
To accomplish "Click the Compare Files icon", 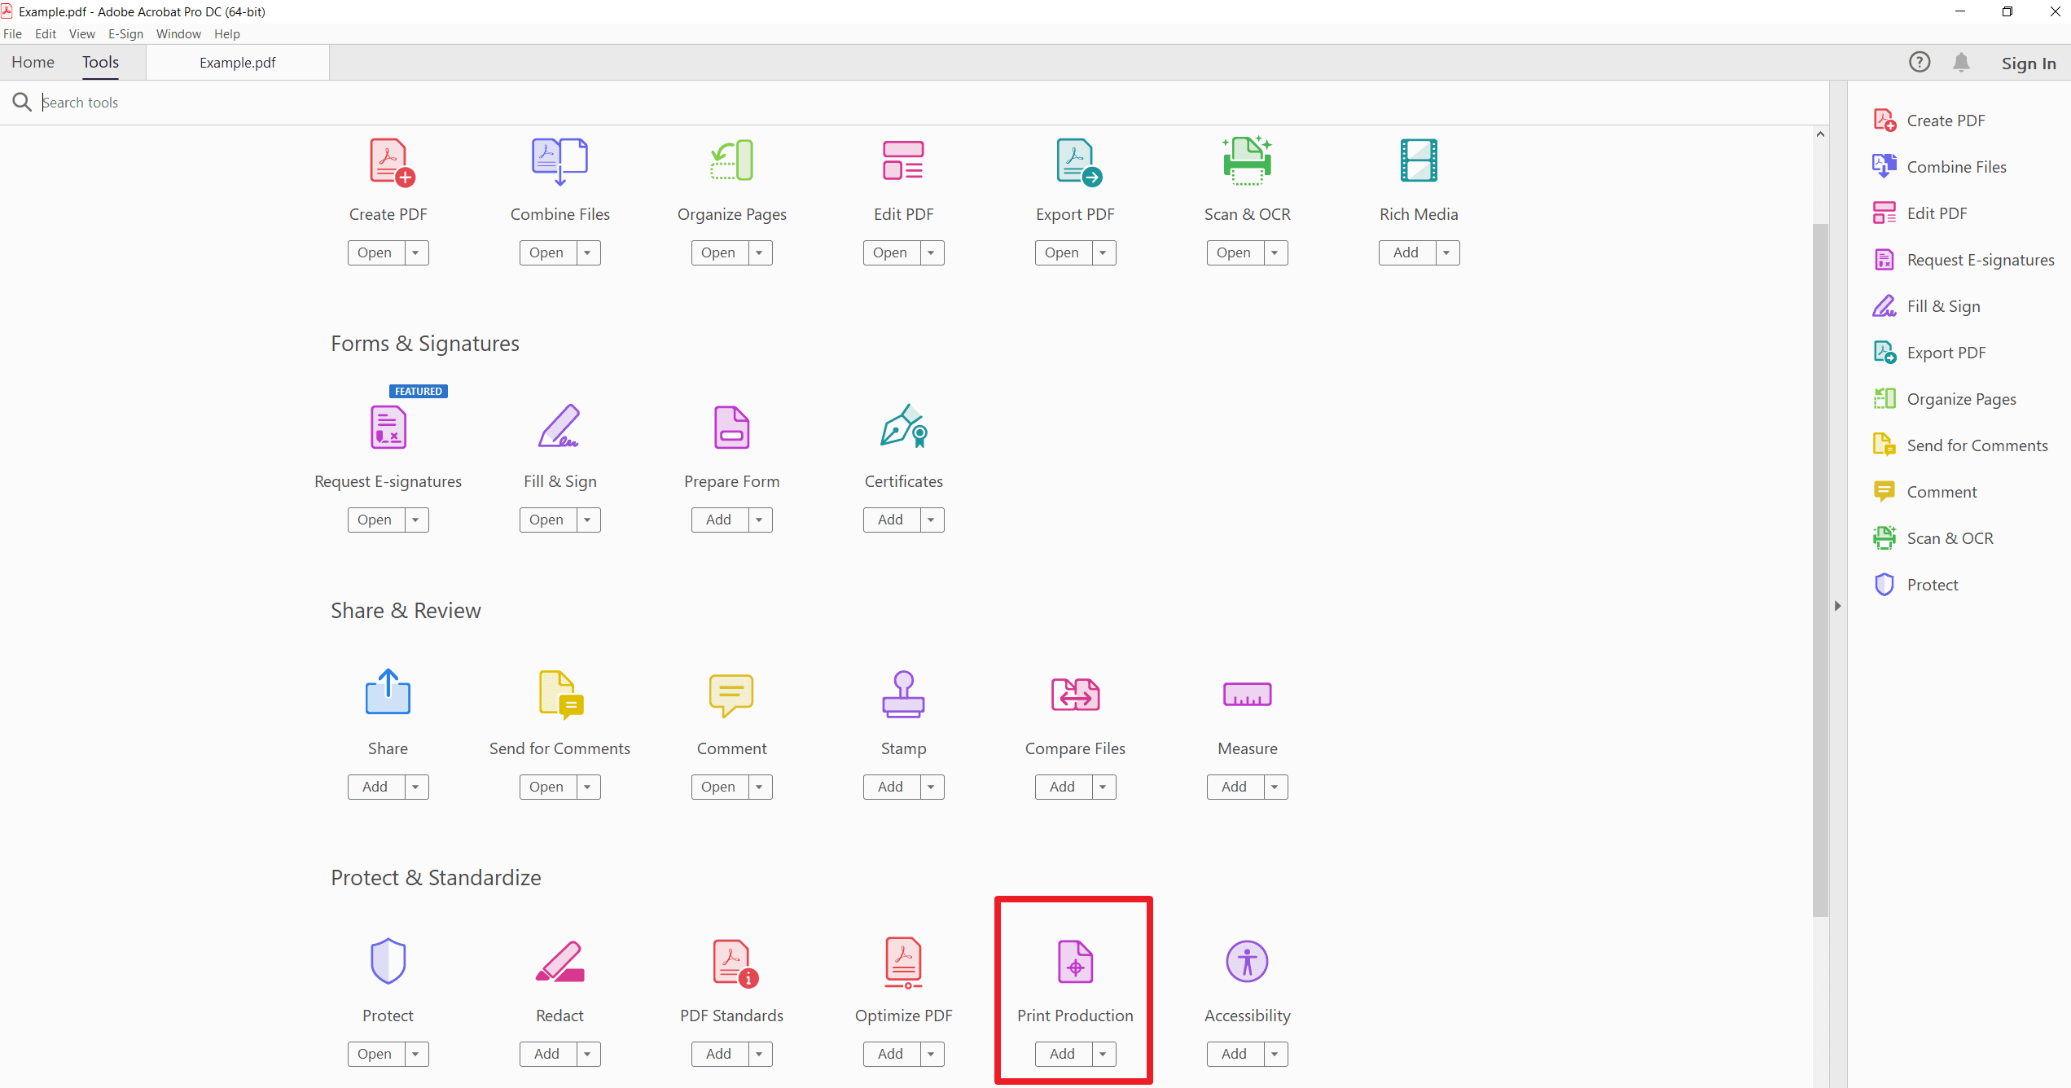I will (1075, 695).
